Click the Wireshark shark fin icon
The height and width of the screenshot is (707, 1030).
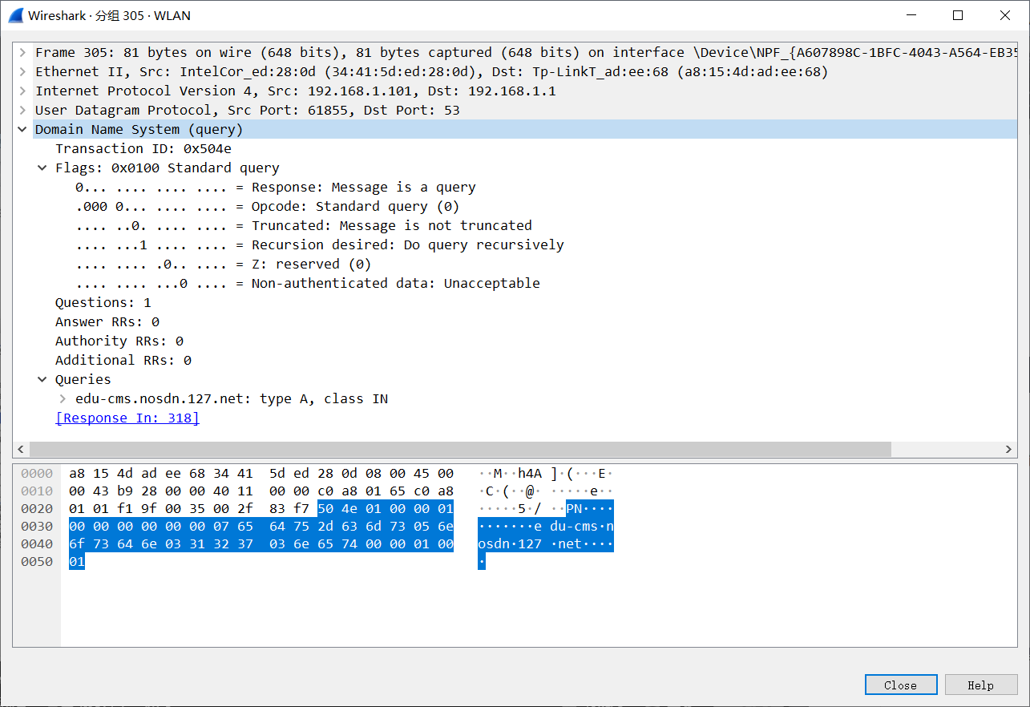[x=15, y=15]
